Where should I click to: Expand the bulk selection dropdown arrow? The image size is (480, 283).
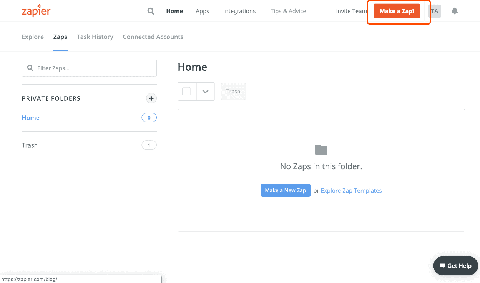(x=205, y=91)
